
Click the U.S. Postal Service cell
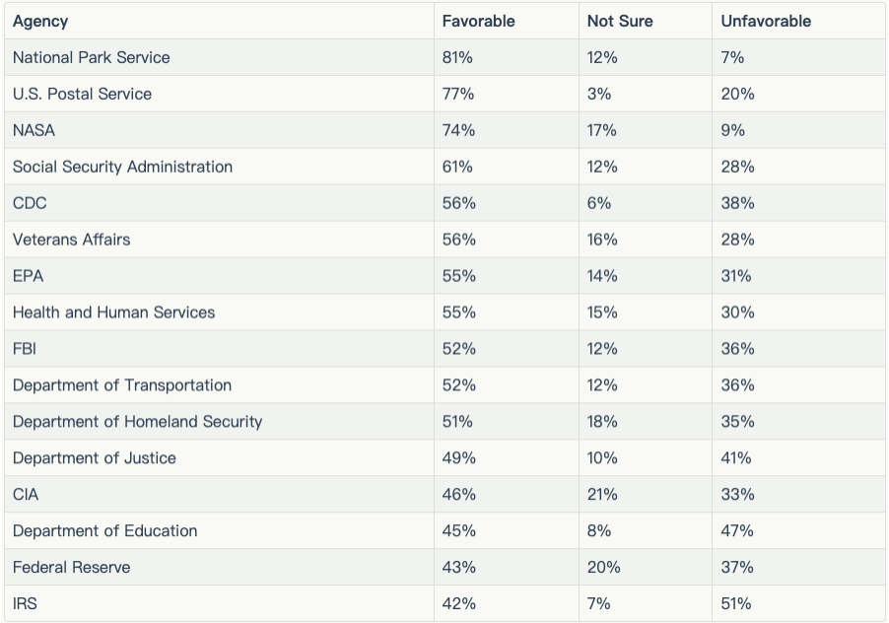[82, 94]
